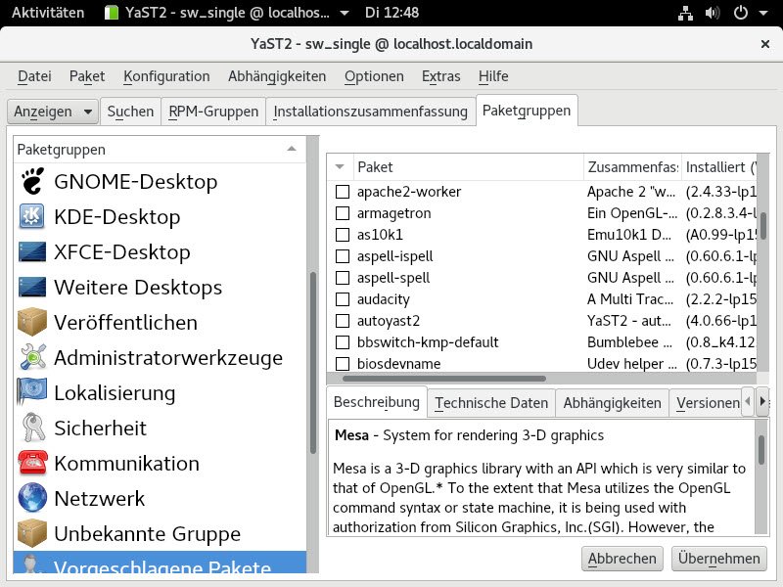Tick the autoyast2 checkbox

point(342,321)
